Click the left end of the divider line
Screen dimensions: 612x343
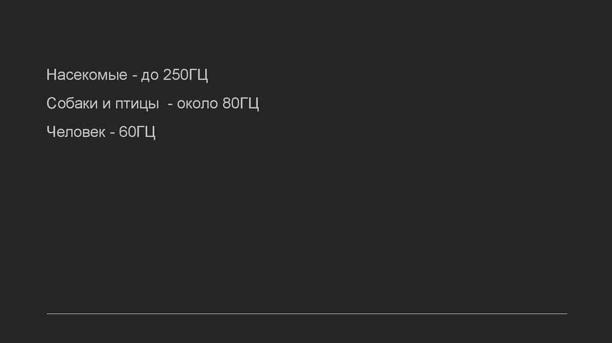click(48, 313)
